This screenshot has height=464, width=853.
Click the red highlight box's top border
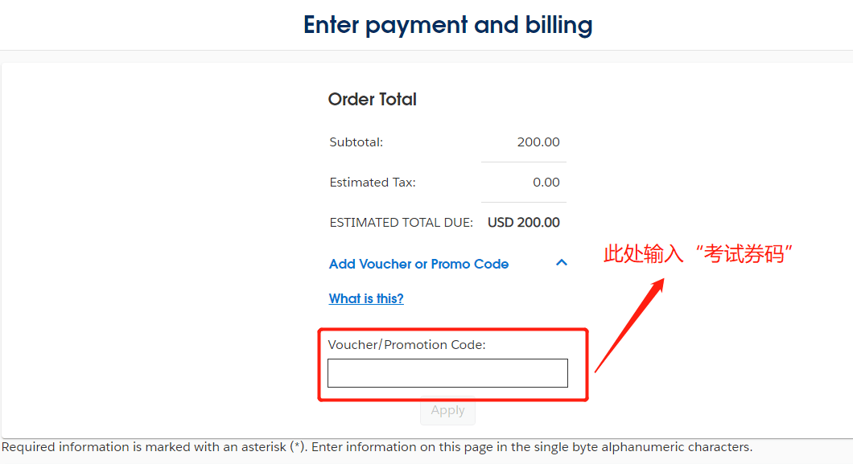coord(453,329)
